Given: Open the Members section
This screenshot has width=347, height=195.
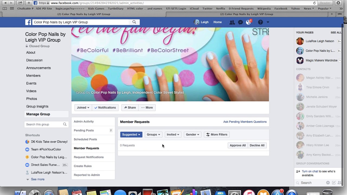Looking at the screenshot, I should click(x=33, y=76).
